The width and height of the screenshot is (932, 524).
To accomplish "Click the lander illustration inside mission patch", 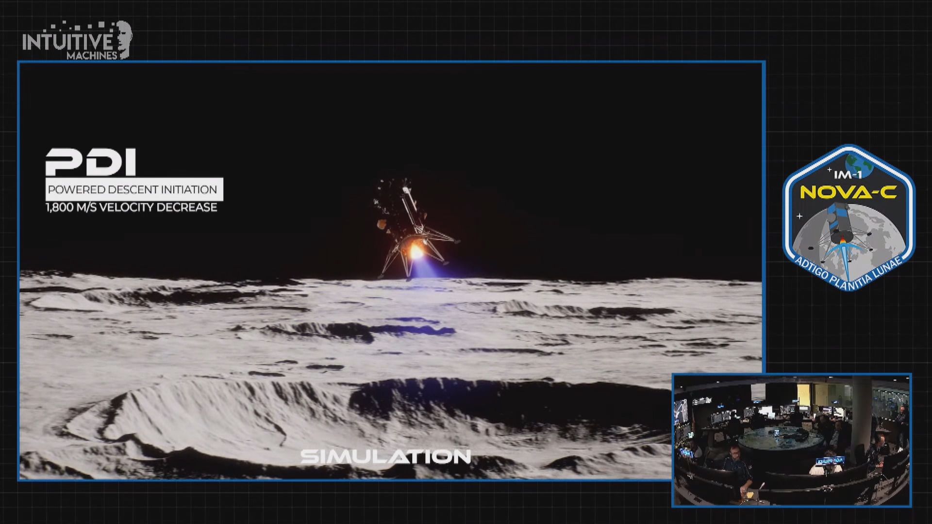I will coord(839,224).
